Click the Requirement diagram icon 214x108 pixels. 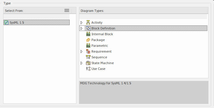pos(88,51)
